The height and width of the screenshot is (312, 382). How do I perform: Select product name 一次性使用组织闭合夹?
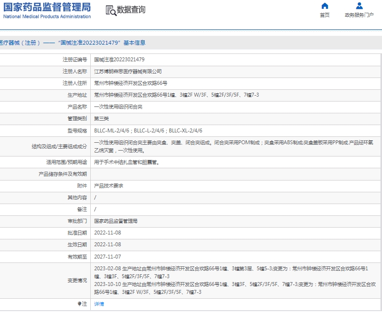click(118, 107)
